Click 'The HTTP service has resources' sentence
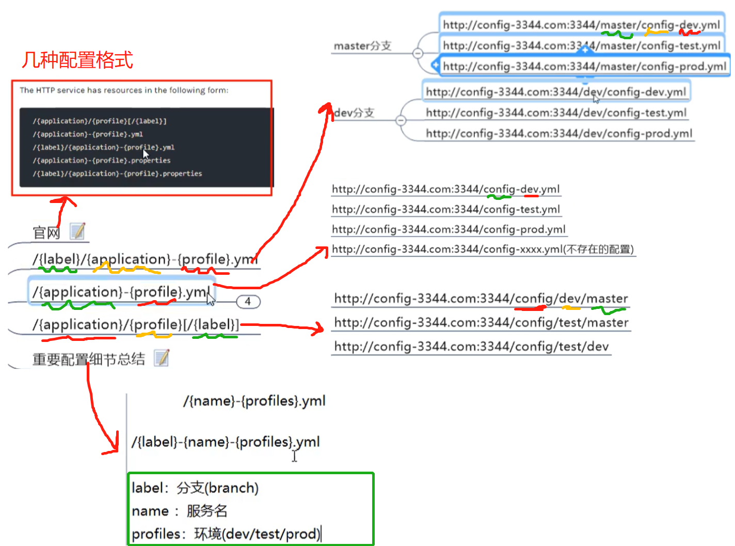The width and height of the screenshot is (735, 546). (124, 90)
